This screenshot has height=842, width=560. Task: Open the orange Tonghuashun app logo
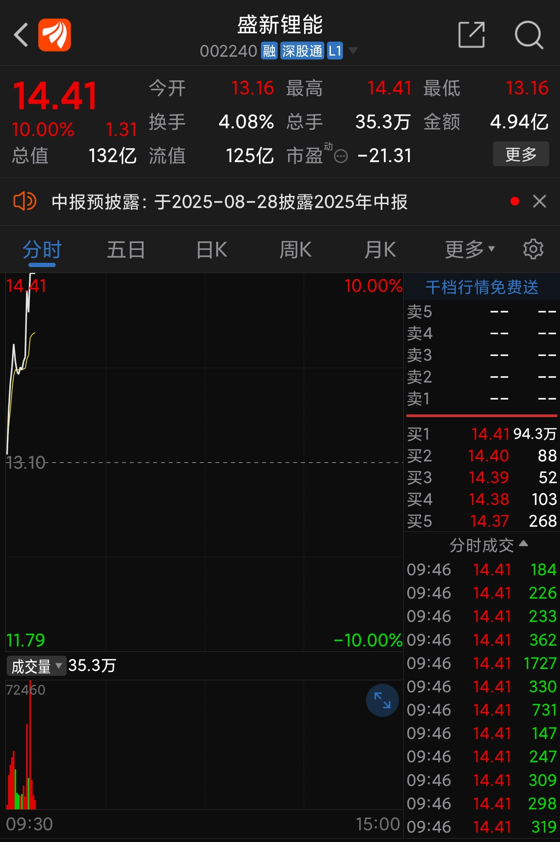point(55,35)
